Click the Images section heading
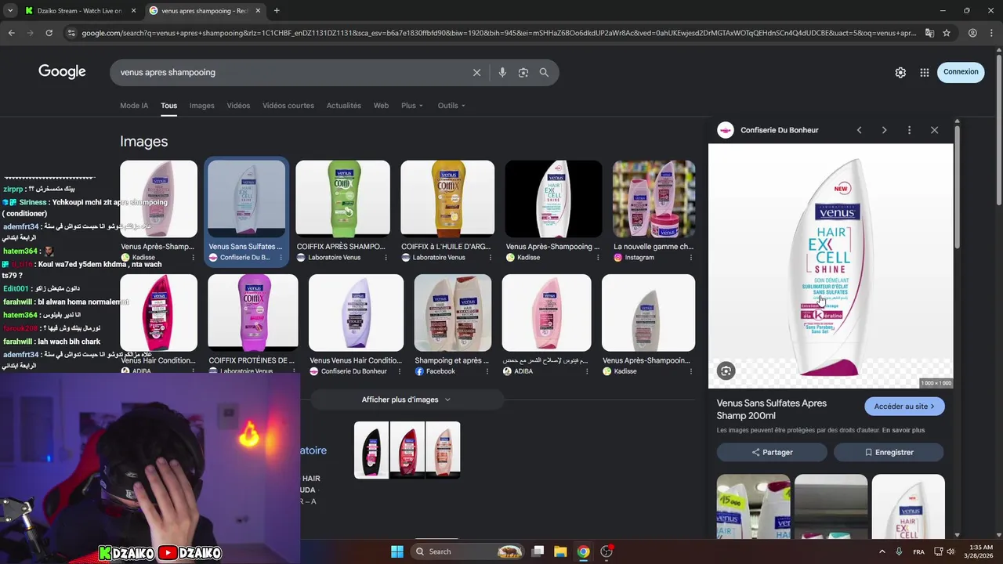 143,142
